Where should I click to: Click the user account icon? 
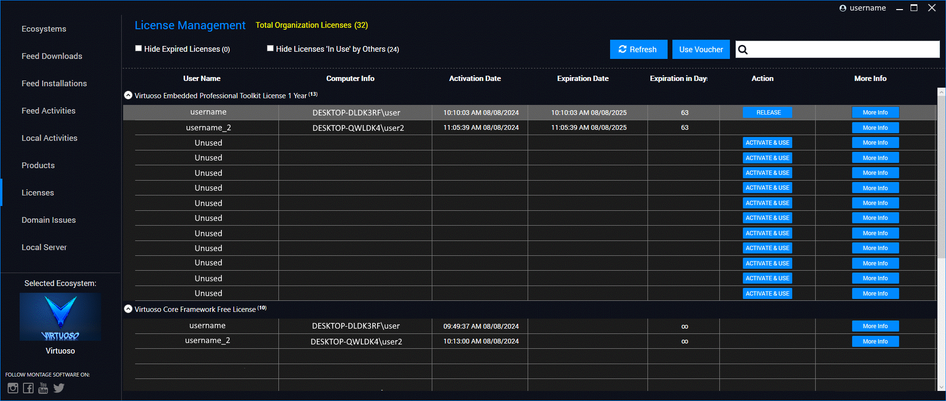pos(843,8)
